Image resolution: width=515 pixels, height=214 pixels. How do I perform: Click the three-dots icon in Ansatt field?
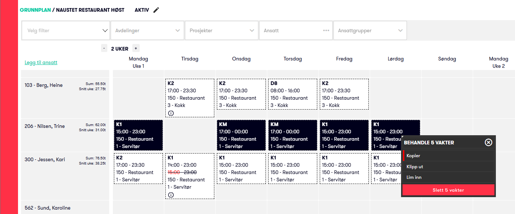tap(326, 31)
